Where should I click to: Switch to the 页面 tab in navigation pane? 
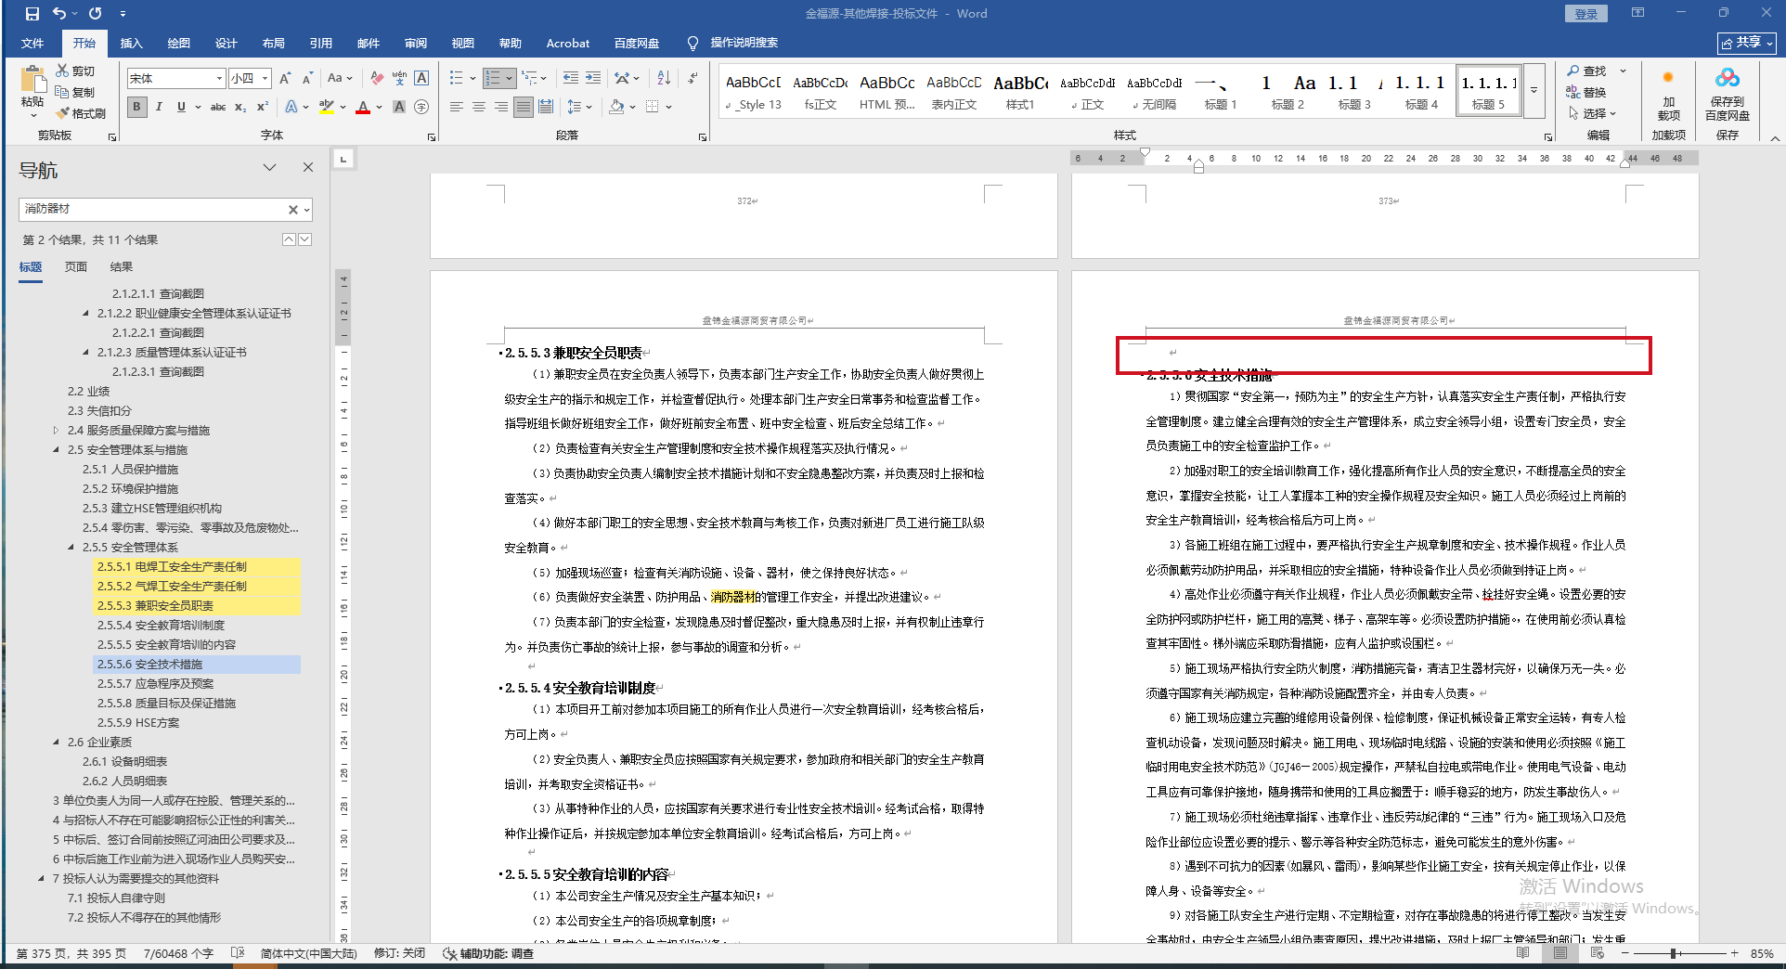(x=76, y=267)
